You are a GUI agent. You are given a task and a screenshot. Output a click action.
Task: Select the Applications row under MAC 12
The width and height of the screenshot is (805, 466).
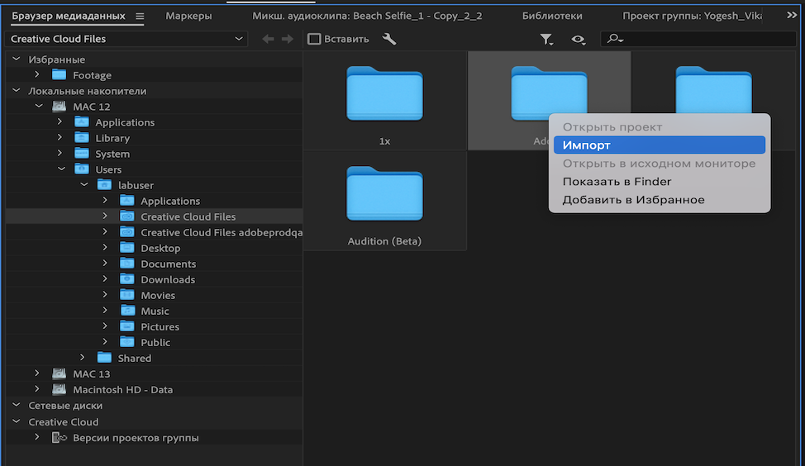click(x=154, y=122)
